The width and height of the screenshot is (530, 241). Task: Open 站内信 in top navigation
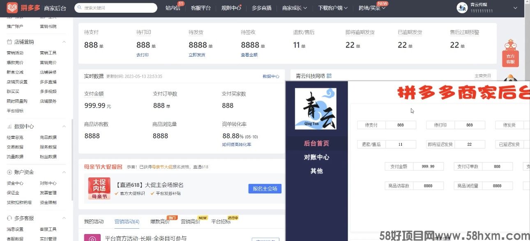173,8
